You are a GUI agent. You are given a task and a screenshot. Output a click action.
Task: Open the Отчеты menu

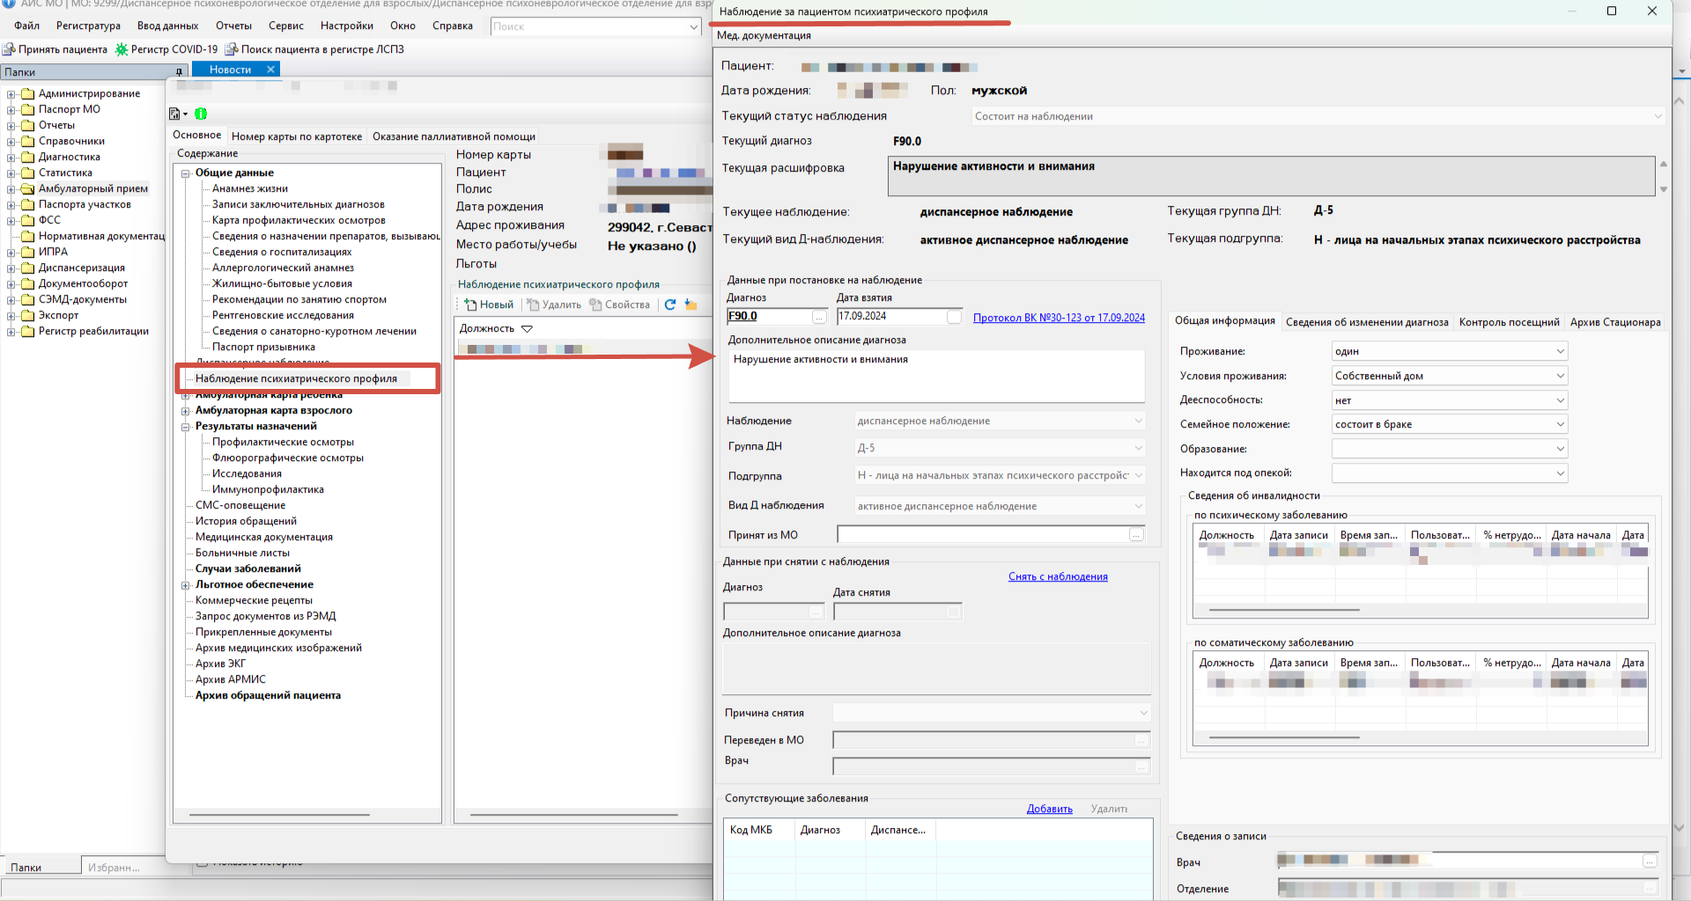pos(233,26)
